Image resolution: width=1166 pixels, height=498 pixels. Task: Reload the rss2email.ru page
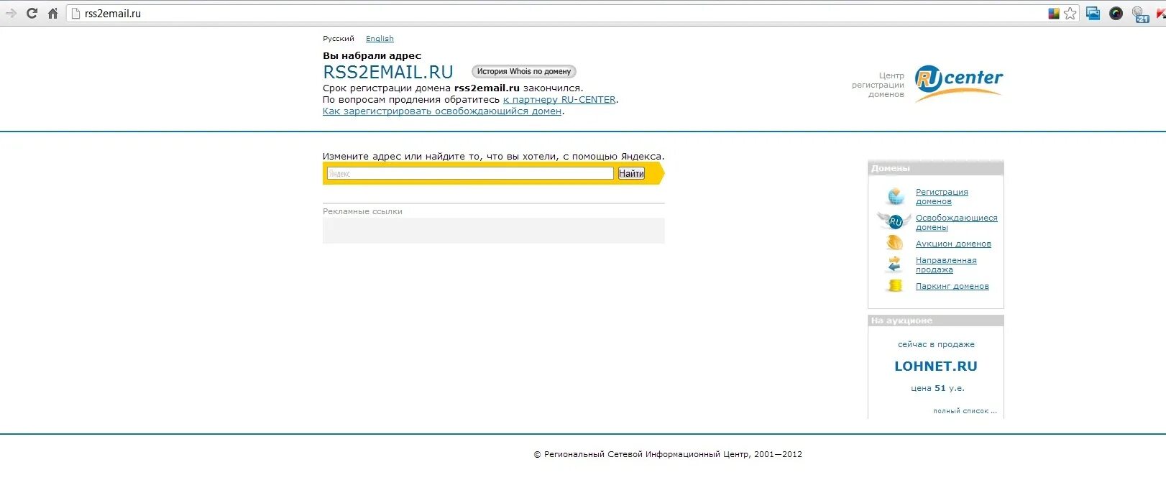coord(32,13)
